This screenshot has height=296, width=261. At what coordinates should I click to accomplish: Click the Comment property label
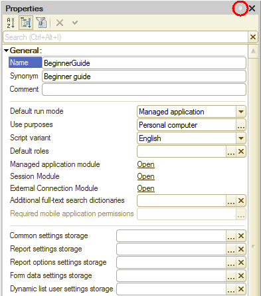click(24, 89)
